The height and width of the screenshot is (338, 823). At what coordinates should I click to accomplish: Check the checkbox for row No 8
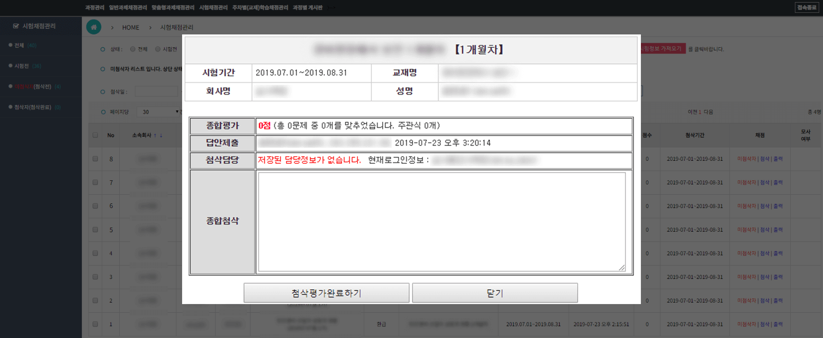click(x=95, y=159)
